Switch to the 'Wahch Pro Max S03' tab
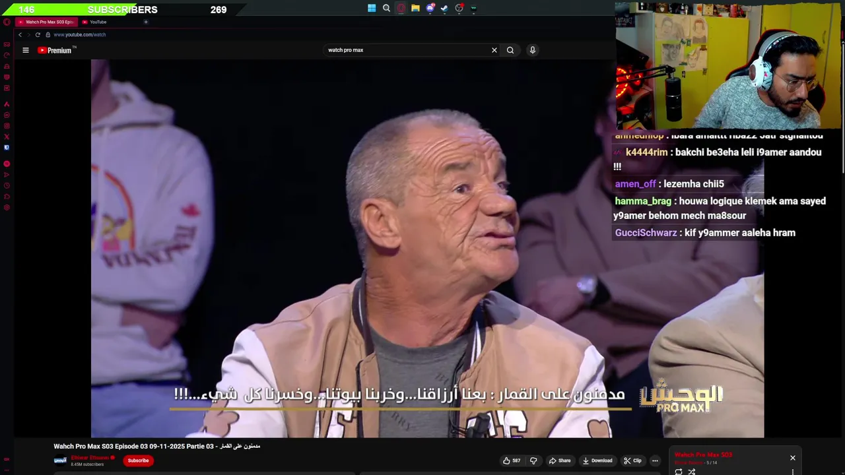 point(45,22)
